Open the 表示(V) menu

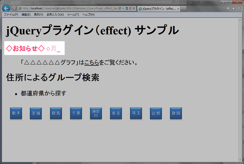click(x=38, y=15)
